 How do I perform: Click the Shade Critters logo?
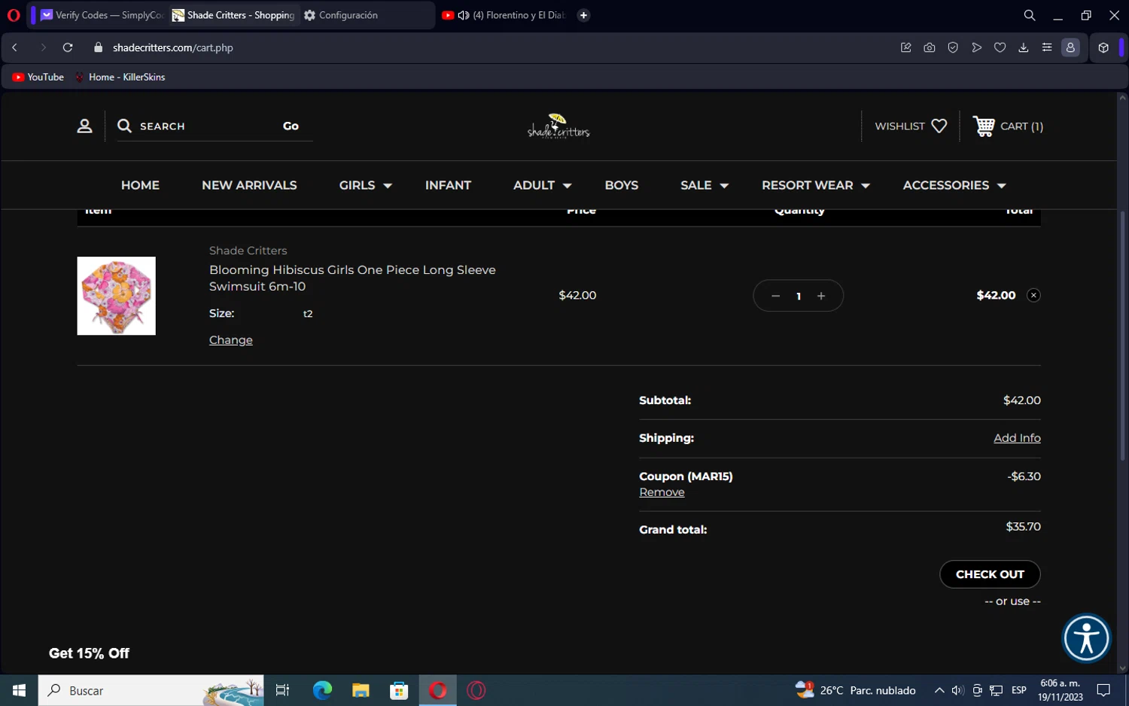[x=558, y=126]
